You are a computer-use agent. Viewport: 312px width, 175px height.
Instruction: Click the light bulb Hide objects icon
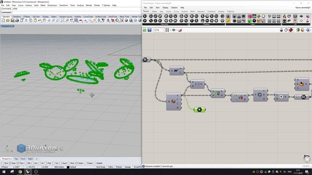point(99,20)
